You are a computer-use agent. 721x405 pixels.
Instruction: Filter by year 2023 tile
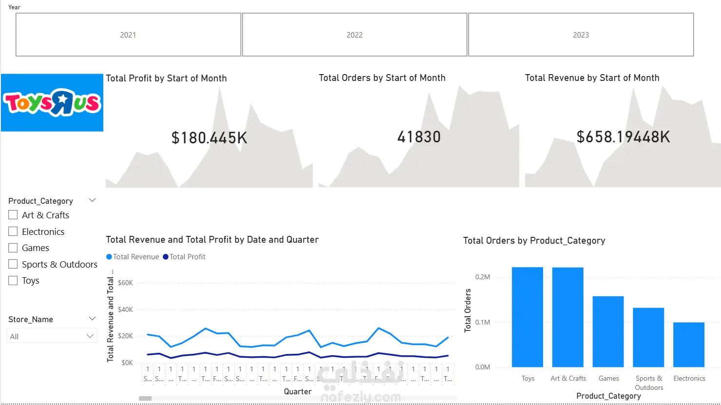tap(581, 35)
